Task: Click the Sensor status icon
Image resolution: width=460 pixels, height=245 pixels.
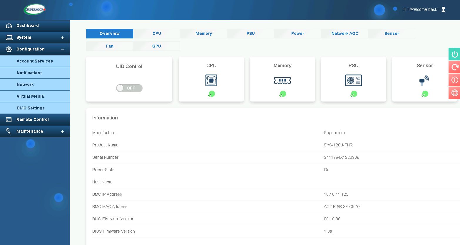Action: pyautogui.click(x=424, y=80)
